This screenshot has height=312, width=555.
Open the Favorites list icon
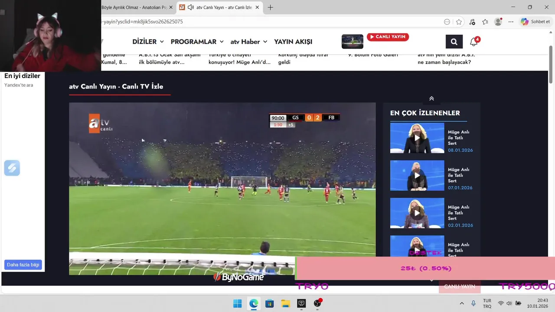[485, 22]
